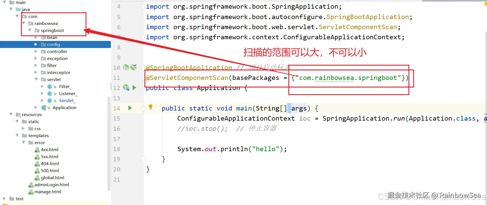Click the yellow intention lightbulb on line 14

pos(151,107)
